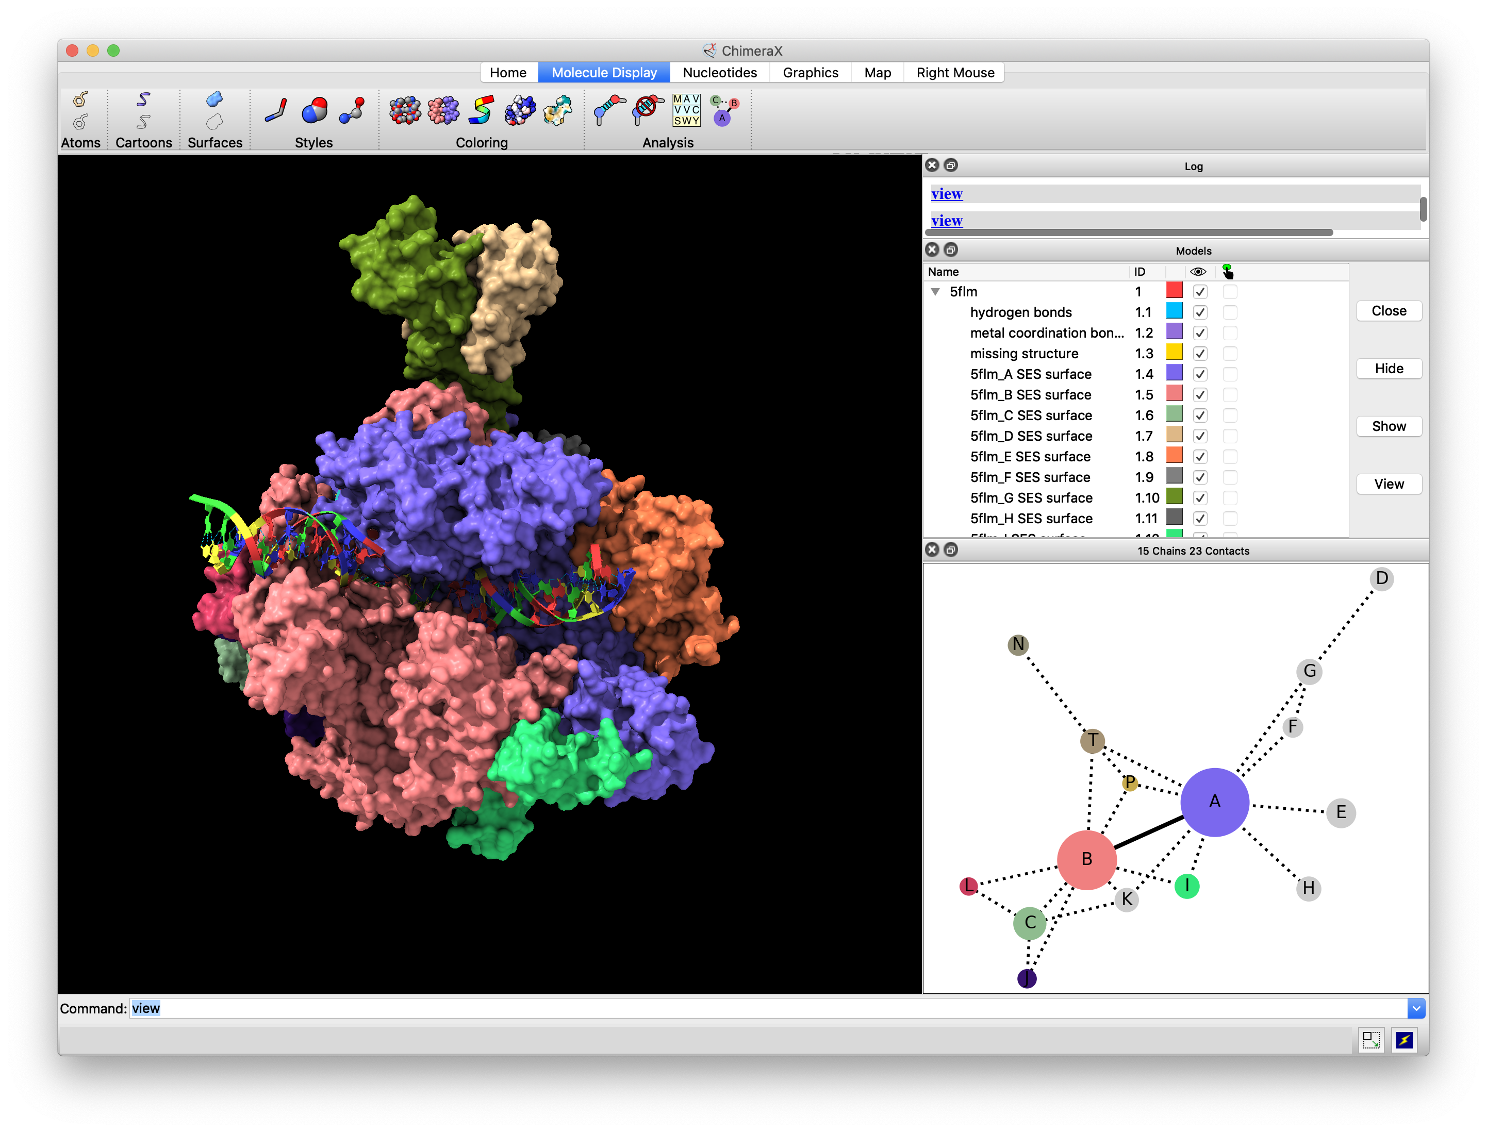
Task: Click chain B node in contacts graph
Action: tap(1086, 859)
